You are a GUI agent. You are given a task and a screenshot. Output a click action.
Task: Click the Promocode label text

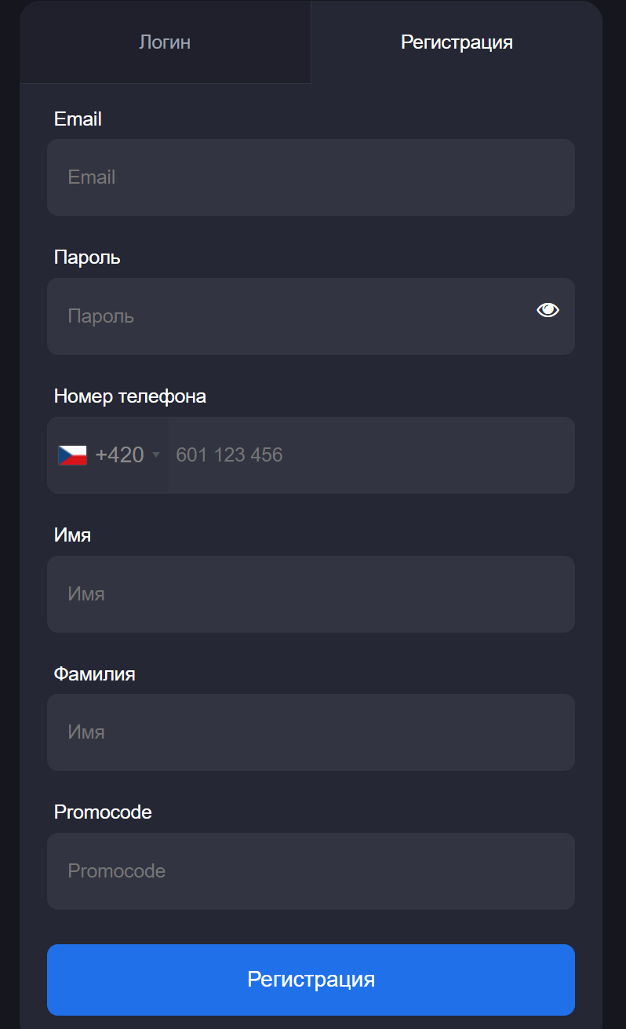coord(103,812)
